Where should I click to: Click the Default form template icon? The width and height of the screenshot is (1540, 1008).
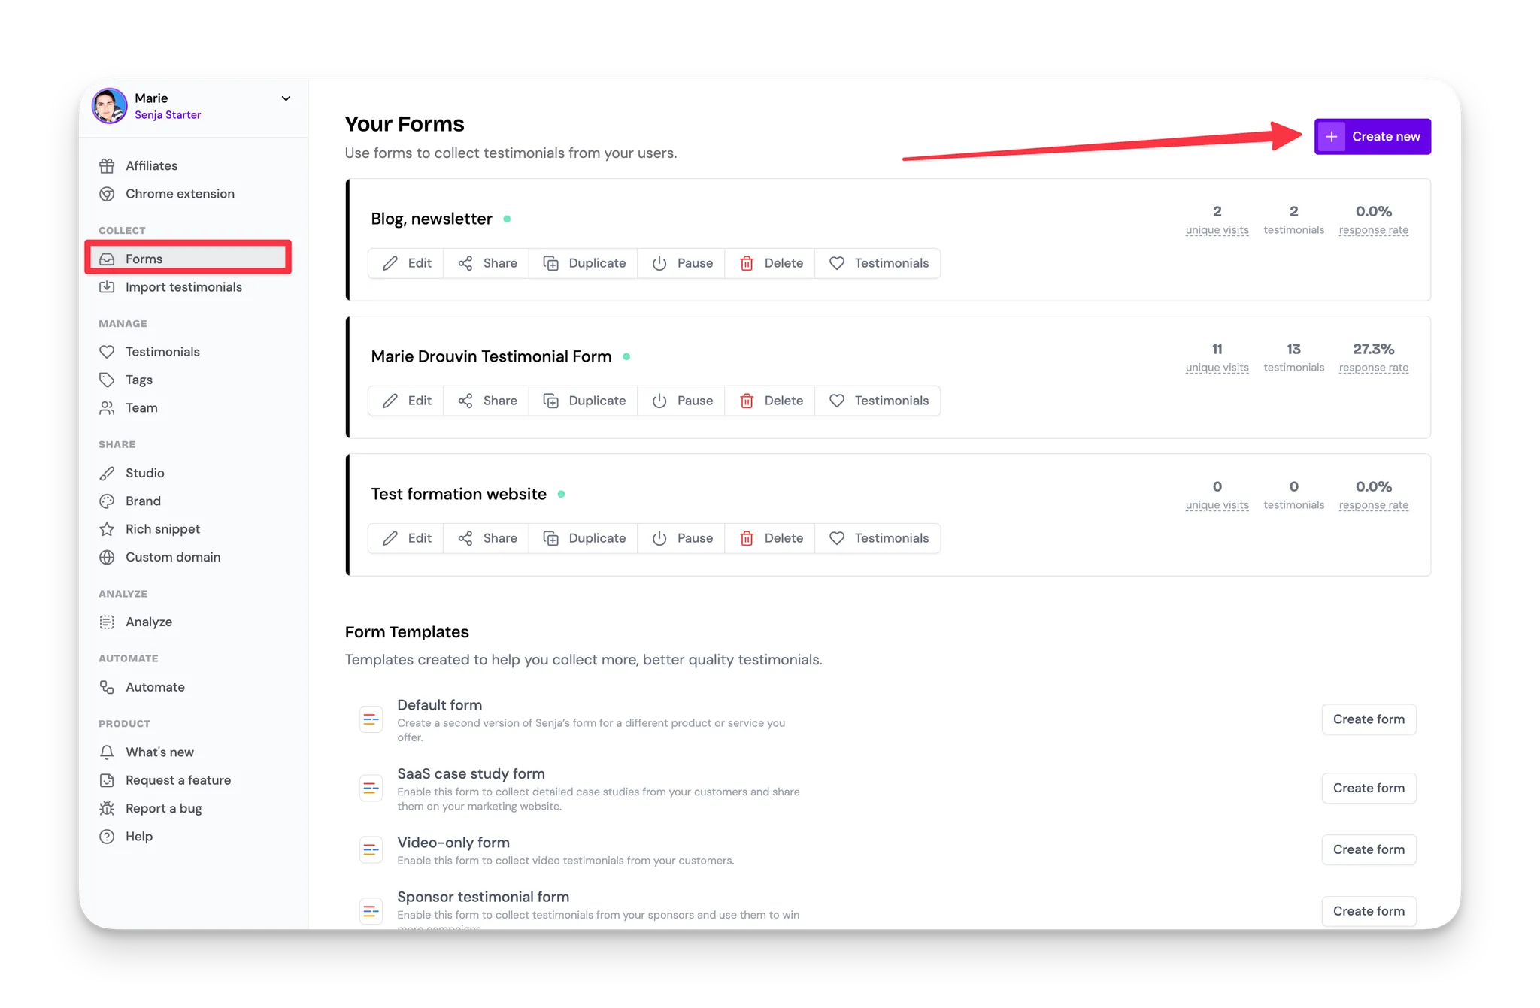point(371,719)
